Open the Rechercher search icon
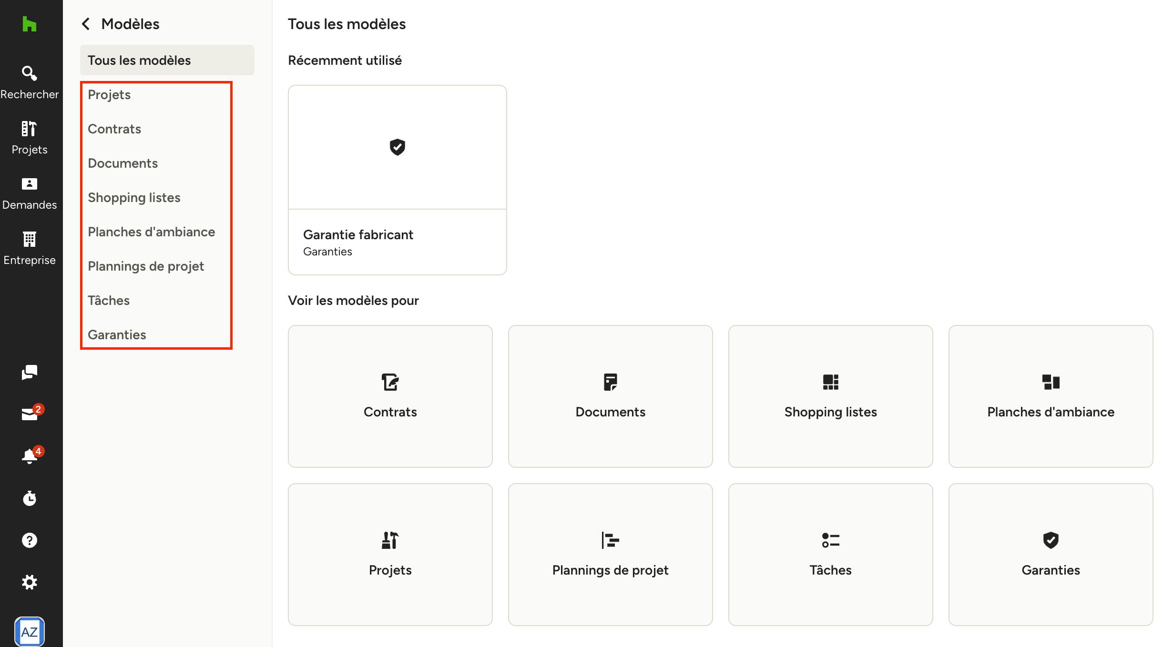Image resolution: width=1163 pixels, height=647 pixels. [30, 73]
